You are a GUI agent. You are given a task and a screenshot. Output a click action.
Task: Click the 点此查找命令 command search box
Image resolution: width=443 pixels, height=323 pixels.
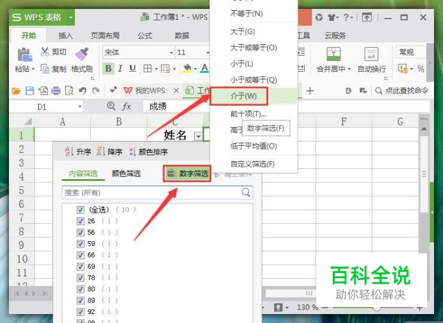(x=402, y=91)
